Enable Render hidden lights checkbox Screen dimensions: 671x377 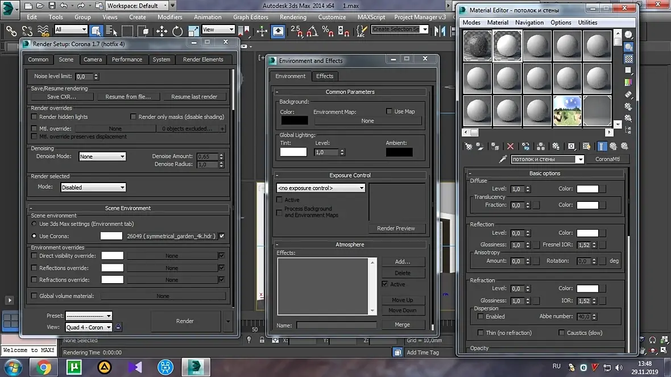tap(34, 117)
